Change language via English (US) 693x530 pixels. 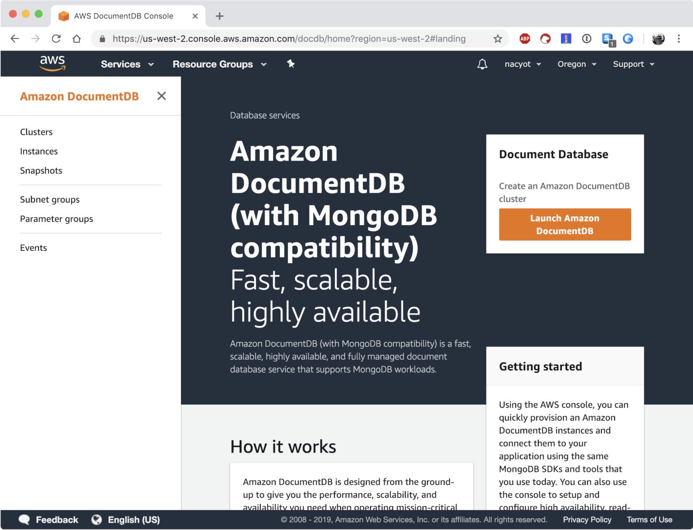click(x=134, y=520)
